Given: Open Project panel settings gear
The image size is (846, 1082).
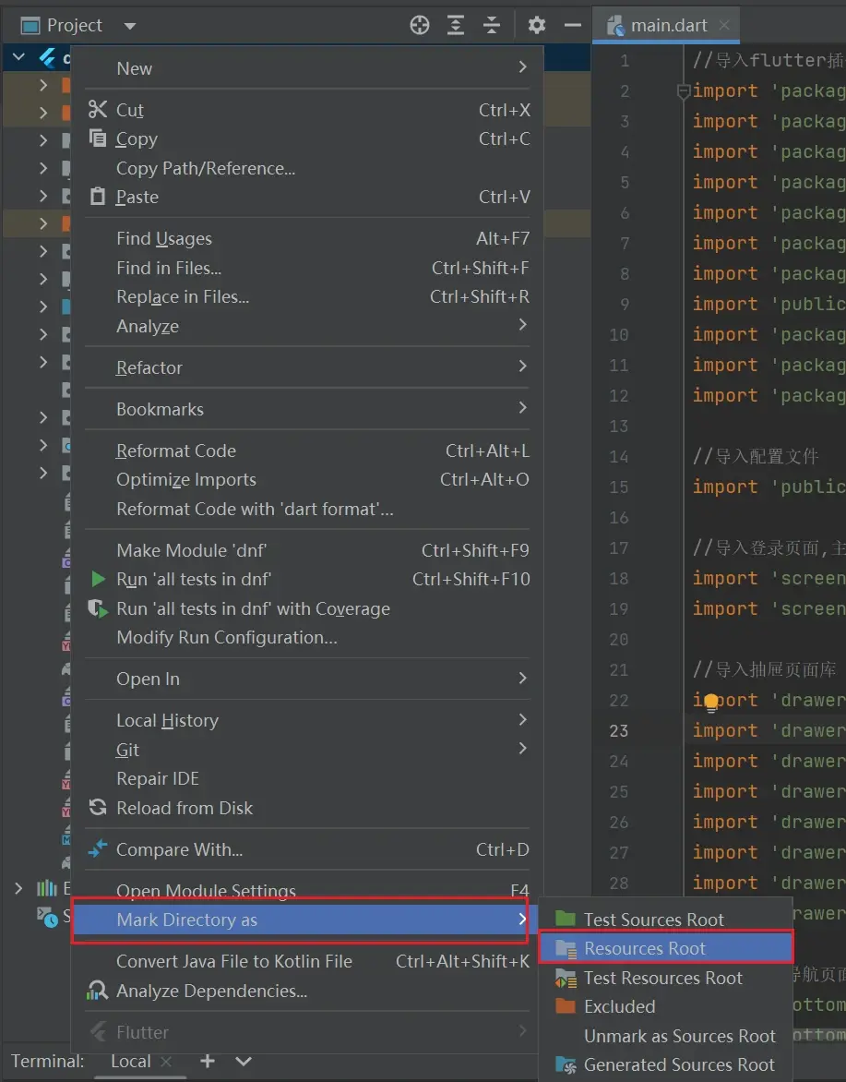Looking at the screenshot, I should point(537,26).
